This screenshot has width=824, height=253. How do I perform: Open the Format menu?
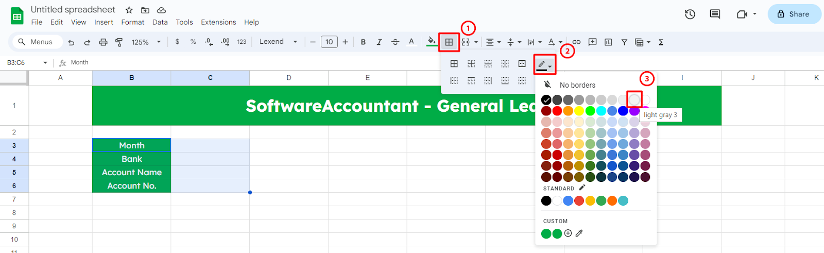[x=133, y=22]
